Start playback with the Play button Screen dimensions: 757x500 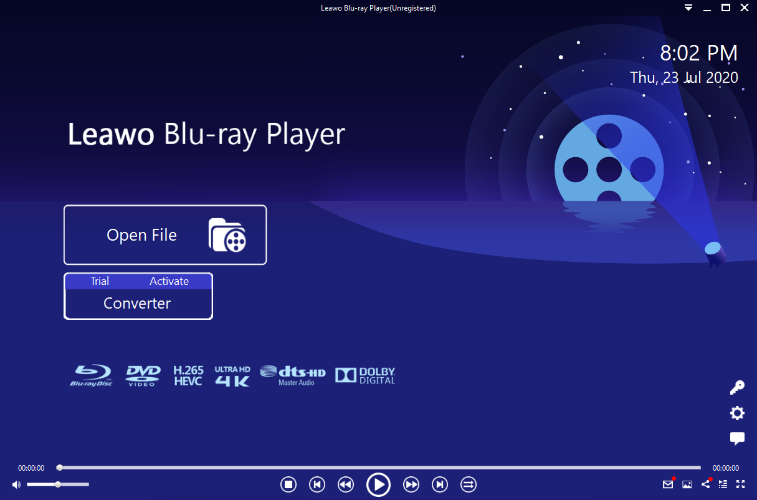click(x=378, y=484)
